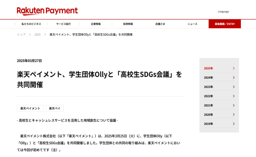Go to 企業情報 navigation item
The image size is (256, 157).
pos(96,24)
